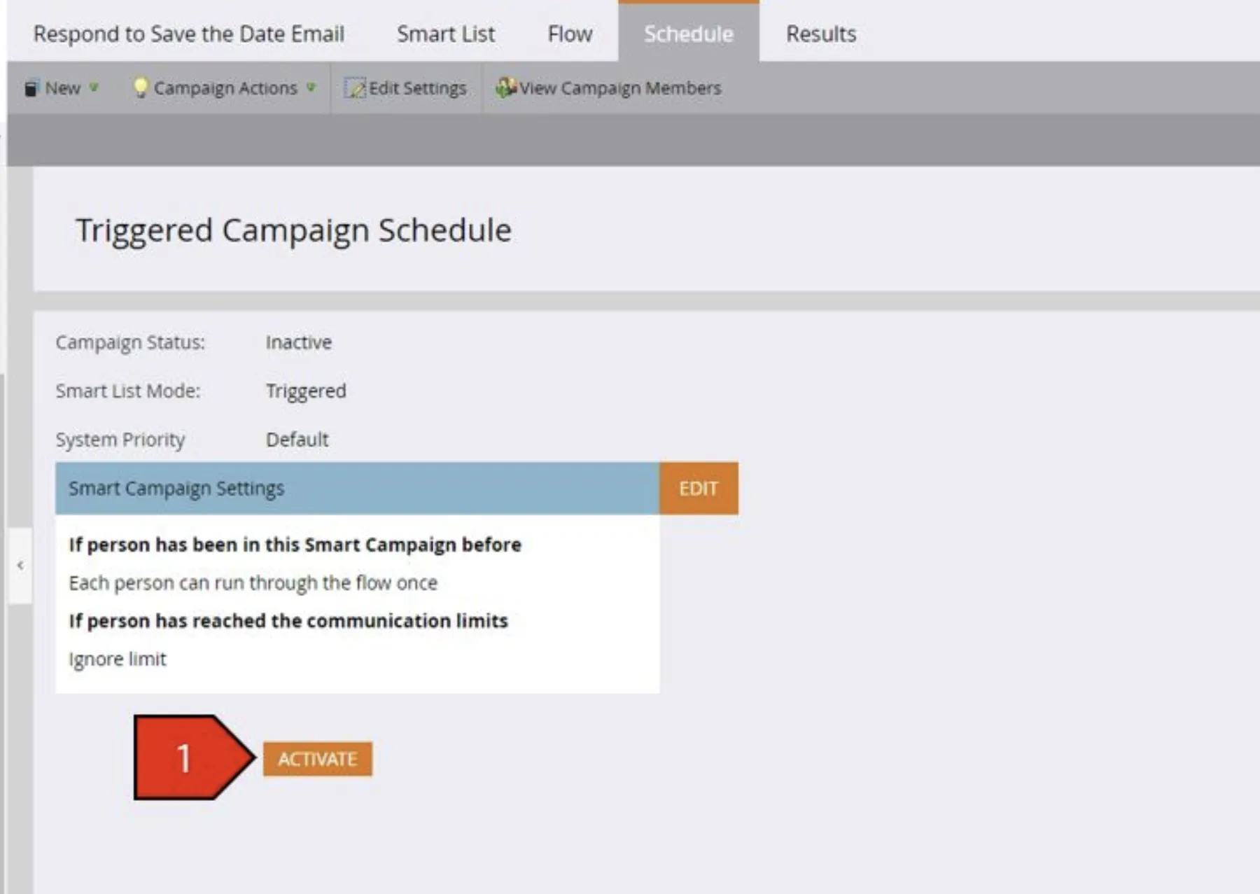Click the 'Ignore limit' text
1260x894 pixels.
[x=118, y=659]
